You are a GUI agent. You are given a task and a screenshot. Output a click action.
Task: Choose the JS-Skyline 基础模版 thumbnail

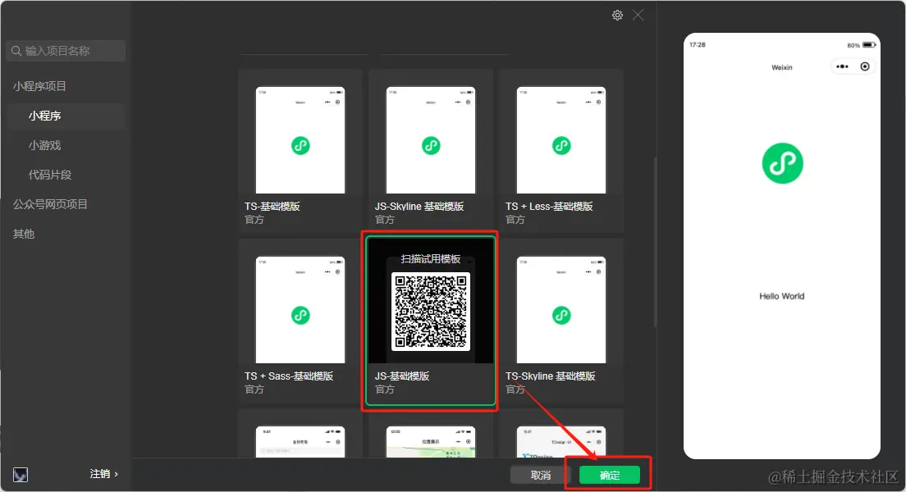tap(431, 140)
